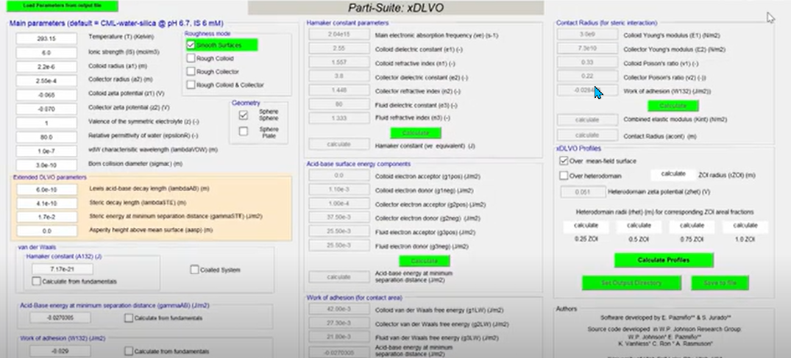The image size is (791, 358).
Task: Click Colloid Poisson's ratio field
Action: tap(587, 62)
